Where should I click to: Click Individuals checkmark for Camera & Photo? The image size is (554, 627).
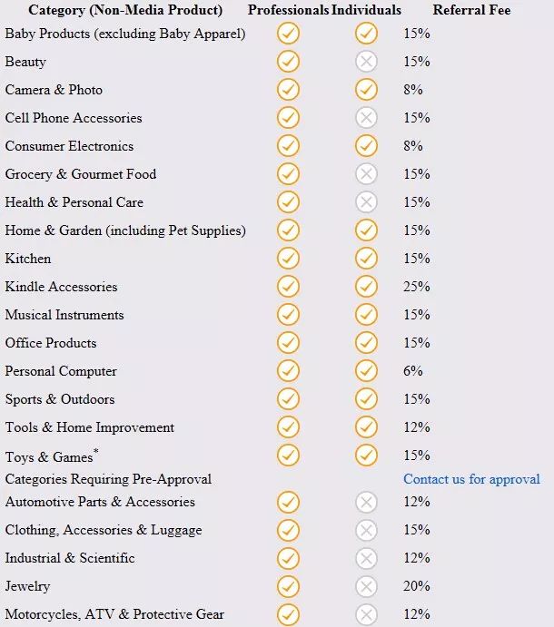click(x=366, y=90)
